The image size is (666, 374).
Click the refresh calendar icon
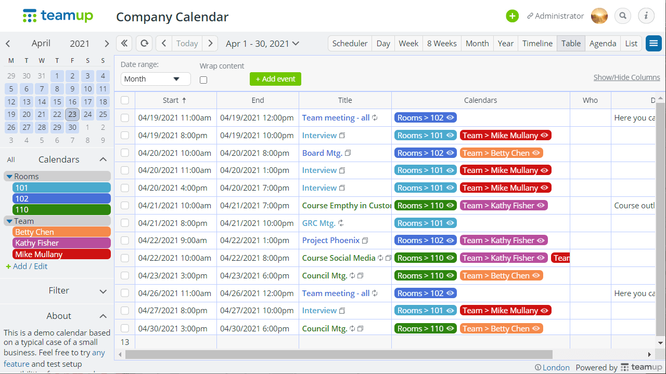(144, 44)
